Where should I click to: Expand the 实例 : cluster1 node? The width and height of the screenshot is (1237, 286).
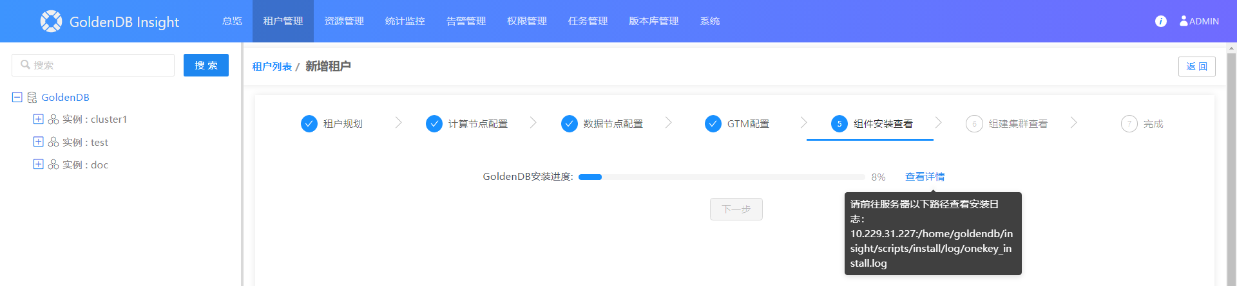coord(38,119)
